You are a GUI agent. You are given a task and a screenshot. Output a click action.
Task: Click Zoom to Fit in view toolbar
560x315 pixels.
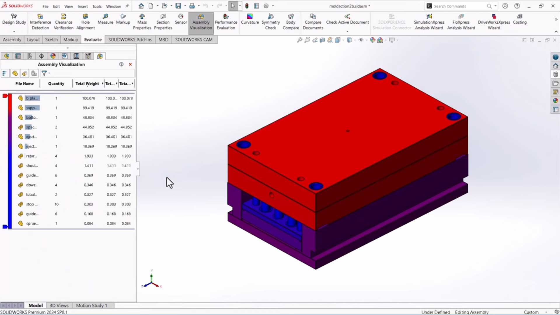point(300,40)
